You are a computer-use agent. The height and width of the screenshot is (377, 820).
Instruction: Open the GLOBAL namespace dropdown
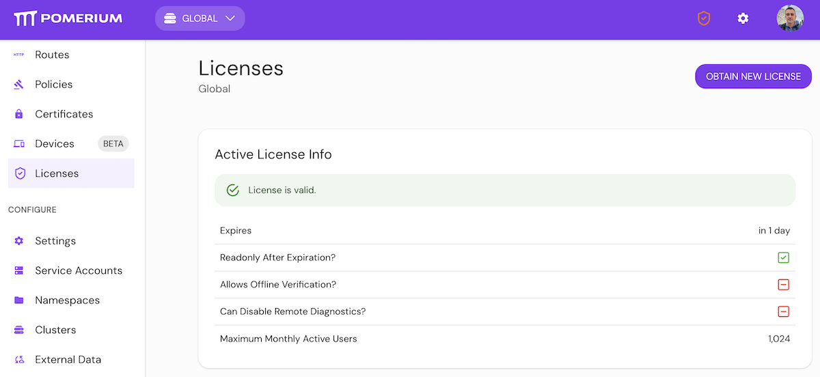pos(200,18)
